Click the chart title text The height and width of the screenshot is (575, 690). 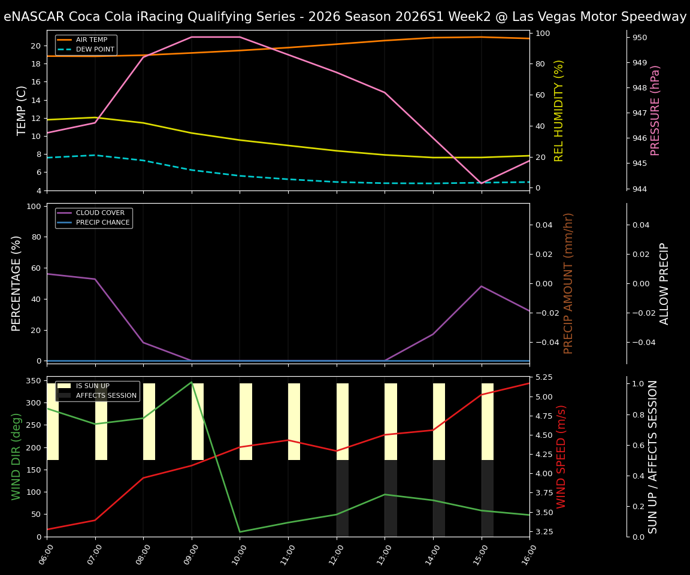(345, 17)
